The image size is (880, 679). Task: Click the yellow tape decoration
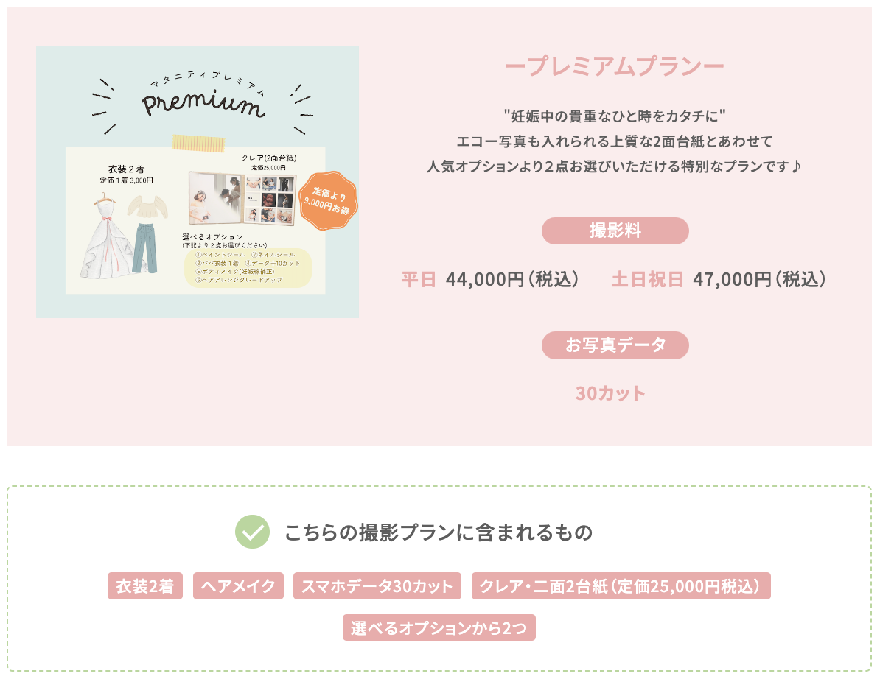tap(198, 143)
